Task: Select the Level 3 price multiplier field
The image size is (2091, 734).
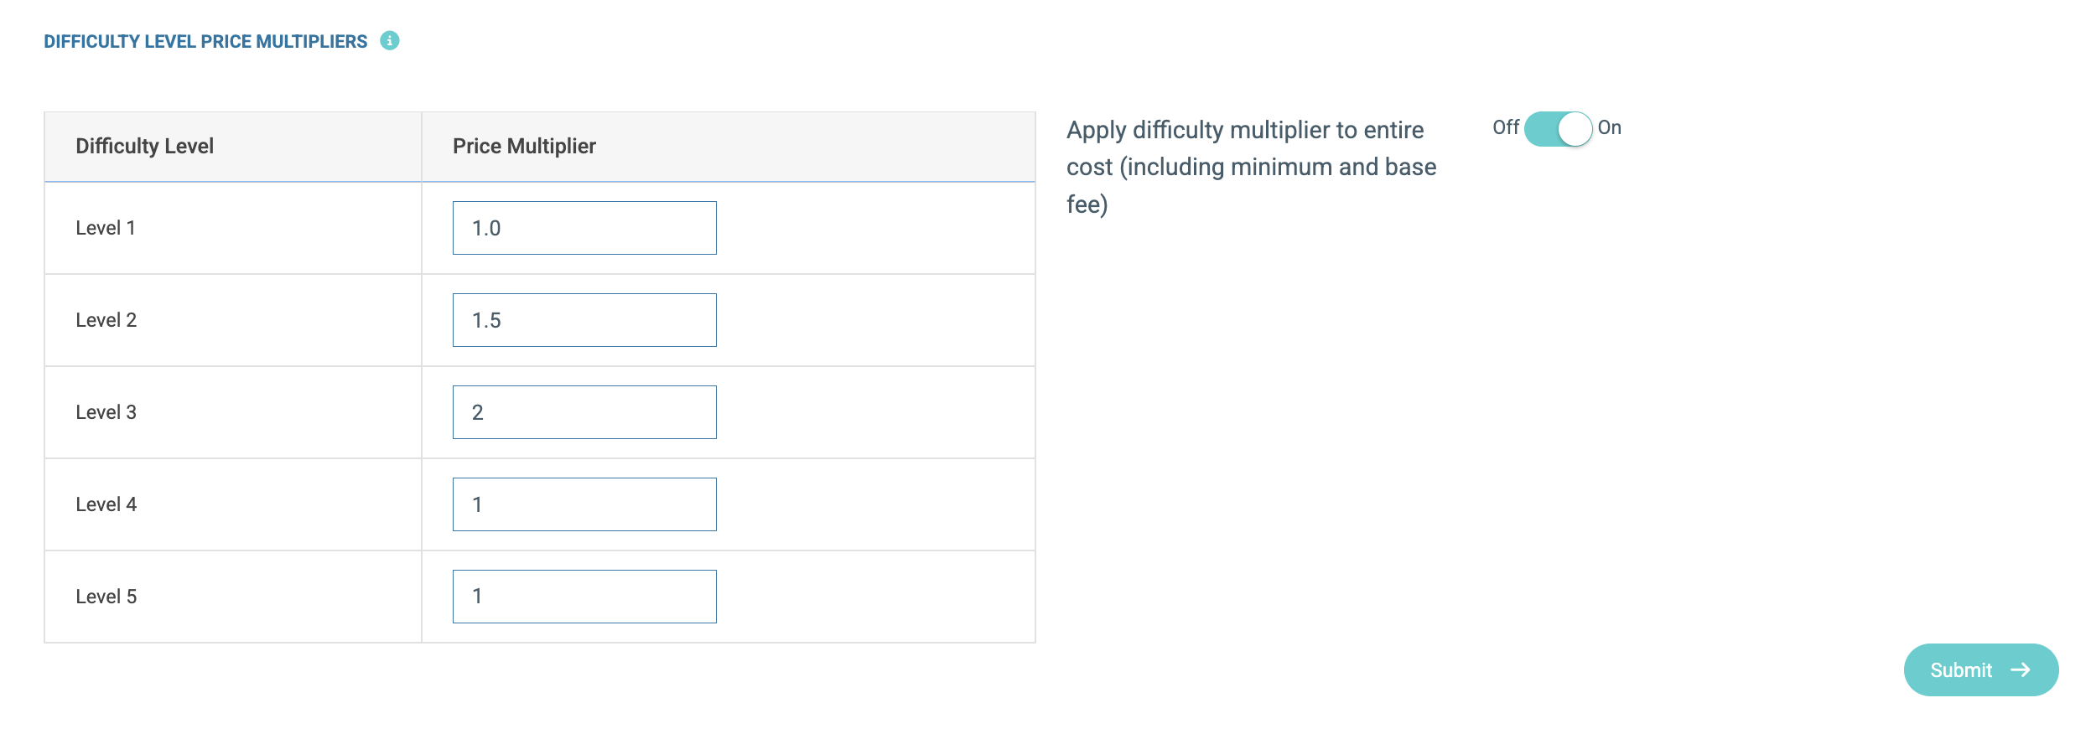Action: point(584,412)
